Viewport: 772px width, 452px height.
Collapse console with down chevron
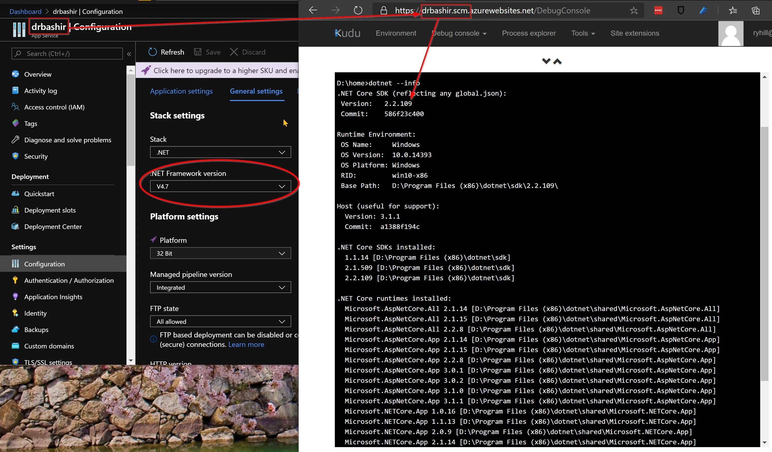tap(546, 61)
